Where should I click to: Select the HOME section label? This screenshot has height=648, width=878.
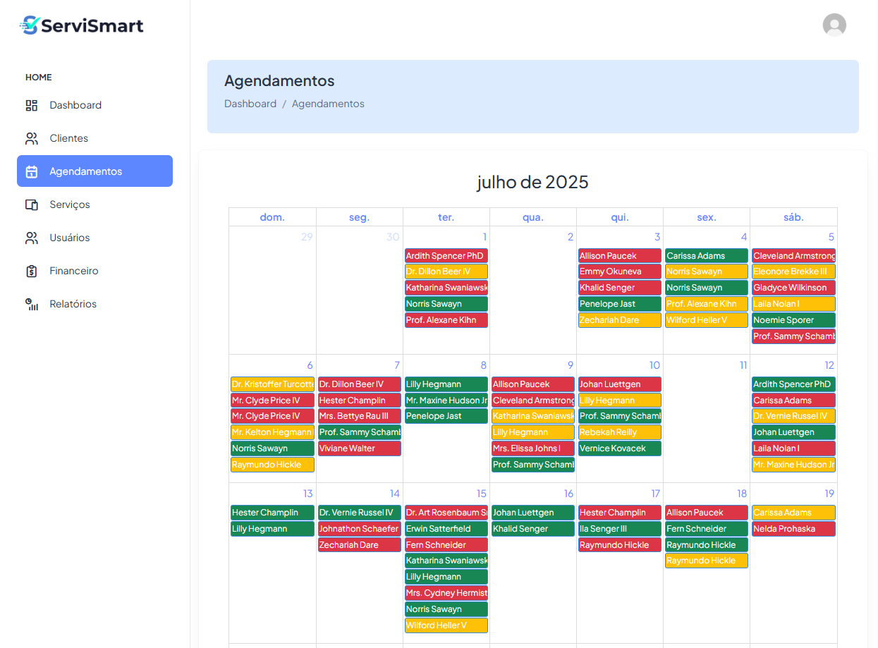pyautogui.click(x=38, y=78)
